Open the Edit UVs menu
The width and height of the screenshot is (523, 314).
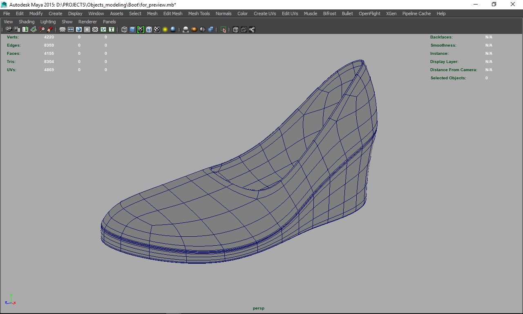point(290,13)
